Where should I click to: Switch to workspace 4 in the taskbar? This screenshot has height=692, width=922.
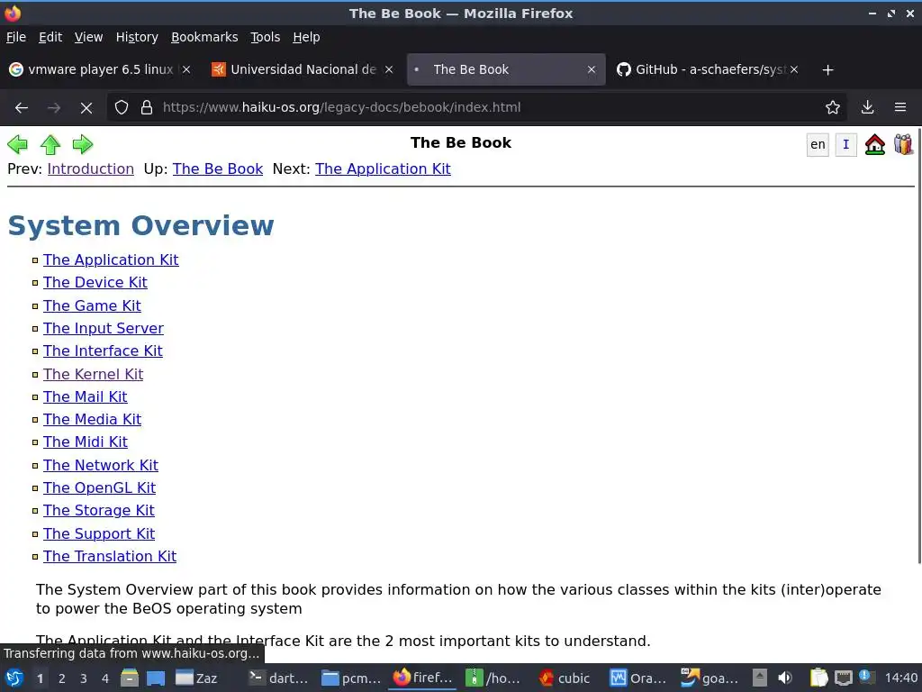point(105,678)
